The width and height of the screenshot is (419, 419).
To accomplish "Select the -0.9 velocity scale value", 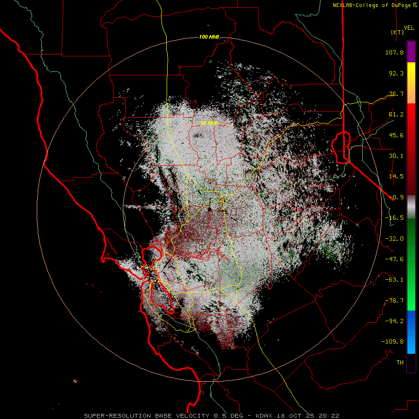I will (x=396, y=197).
